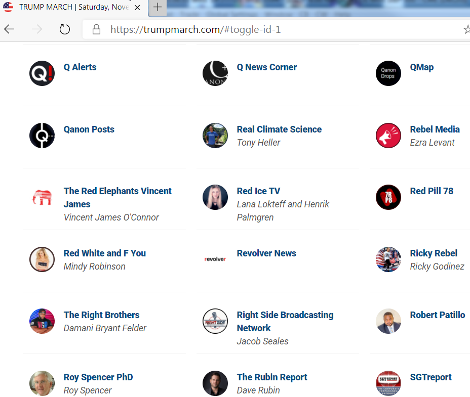Click the Red Pill 78 logo icon
The width and height of the screenshot is (470, 397).
[388, 197]
